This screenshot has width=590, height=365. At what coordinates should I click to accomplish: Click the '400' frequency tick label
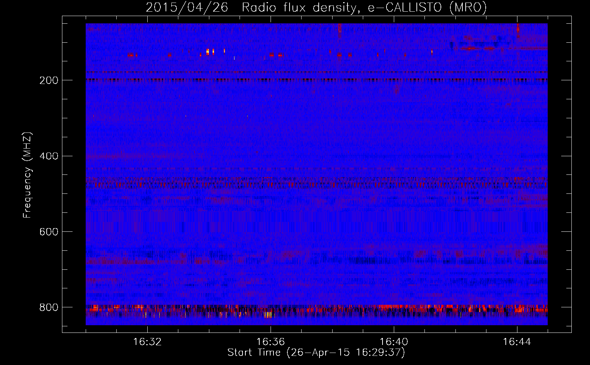48,156
